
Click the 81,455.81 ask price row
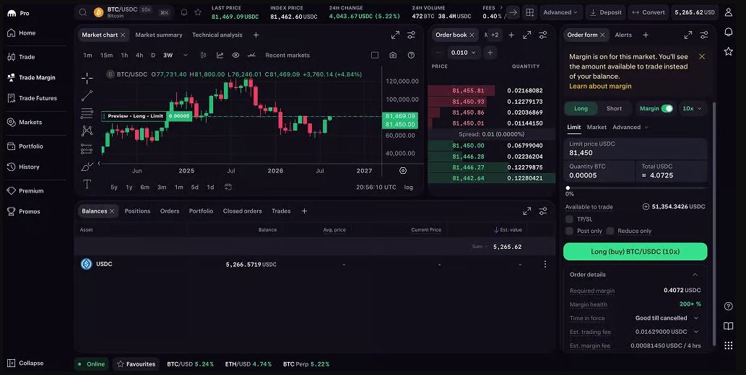click(x=492, y=90)
